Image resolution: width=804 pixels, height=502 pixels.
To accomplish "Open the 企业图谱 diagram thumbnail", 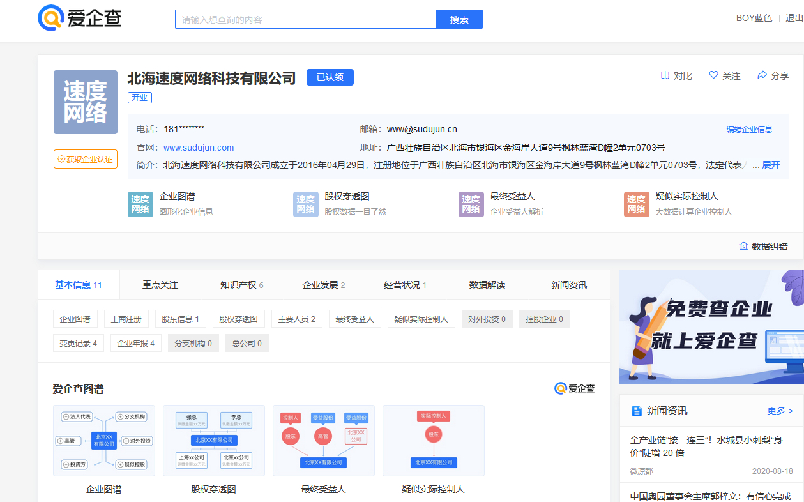I will 104,441.
